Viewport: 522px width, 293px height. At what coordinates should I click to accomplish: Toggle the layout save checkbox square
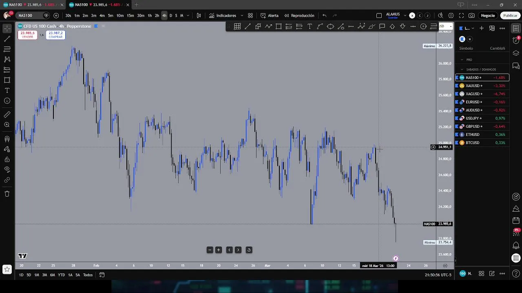pos(379,15)
